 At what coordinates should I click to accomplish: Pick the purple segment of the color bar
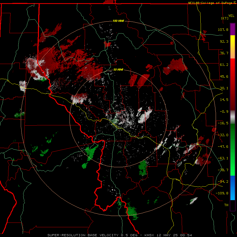[233, 29]
